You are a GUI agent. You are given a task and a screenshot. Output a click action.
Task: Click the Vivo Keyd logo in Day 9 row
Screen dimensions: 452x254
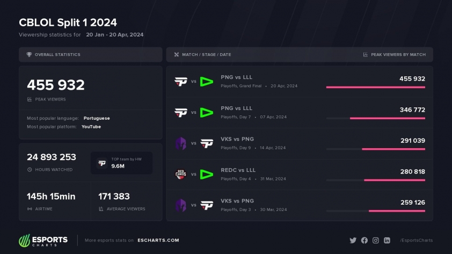[x=181, y=143]
